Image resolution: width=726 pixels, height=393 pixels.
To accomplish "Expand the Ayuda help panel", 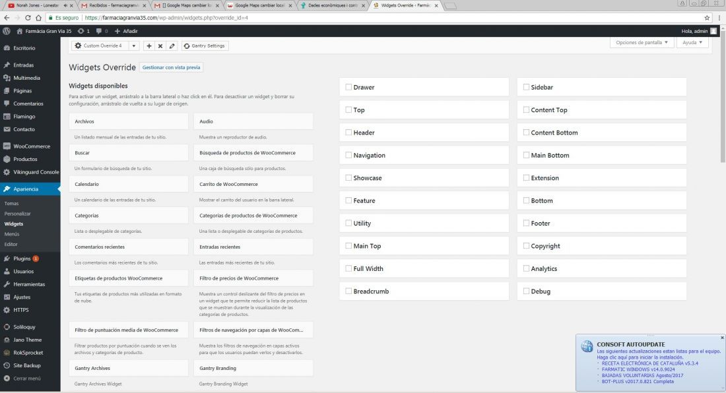I will (x=692, y=43).
